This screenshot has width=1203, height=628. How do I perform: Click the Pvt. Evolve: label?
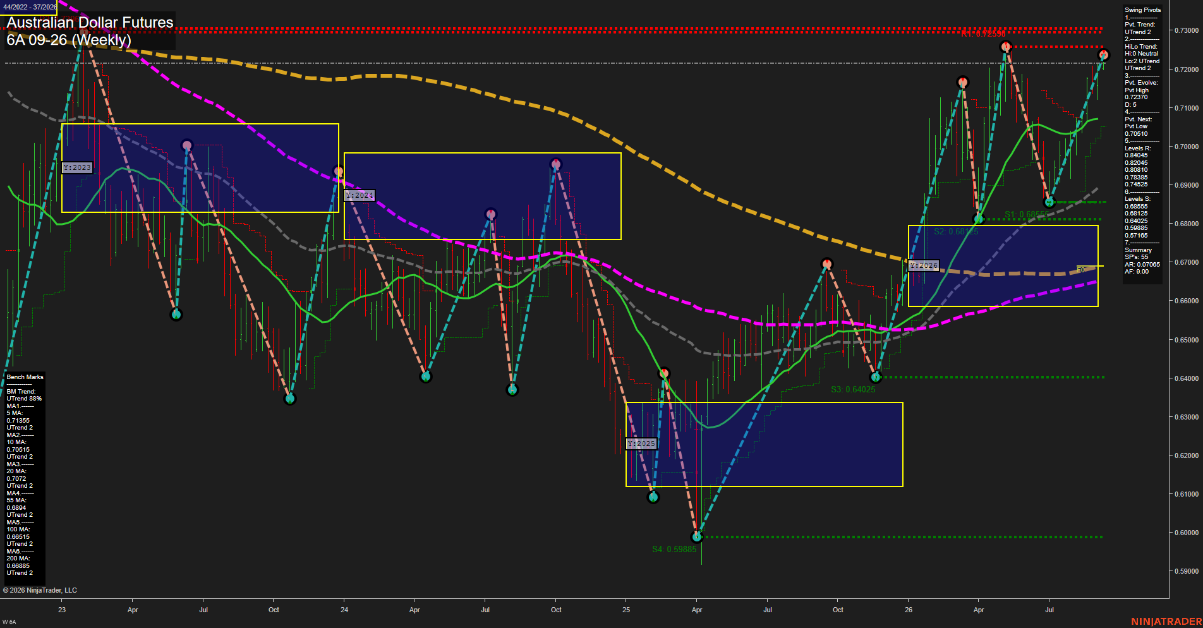1141,83
